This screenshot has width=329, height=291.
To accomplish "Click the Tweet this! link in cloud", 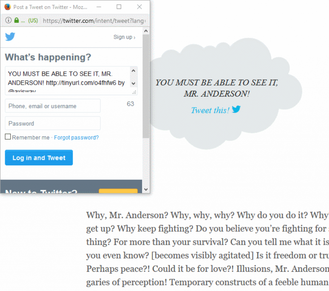I will [x=210, y=110].
